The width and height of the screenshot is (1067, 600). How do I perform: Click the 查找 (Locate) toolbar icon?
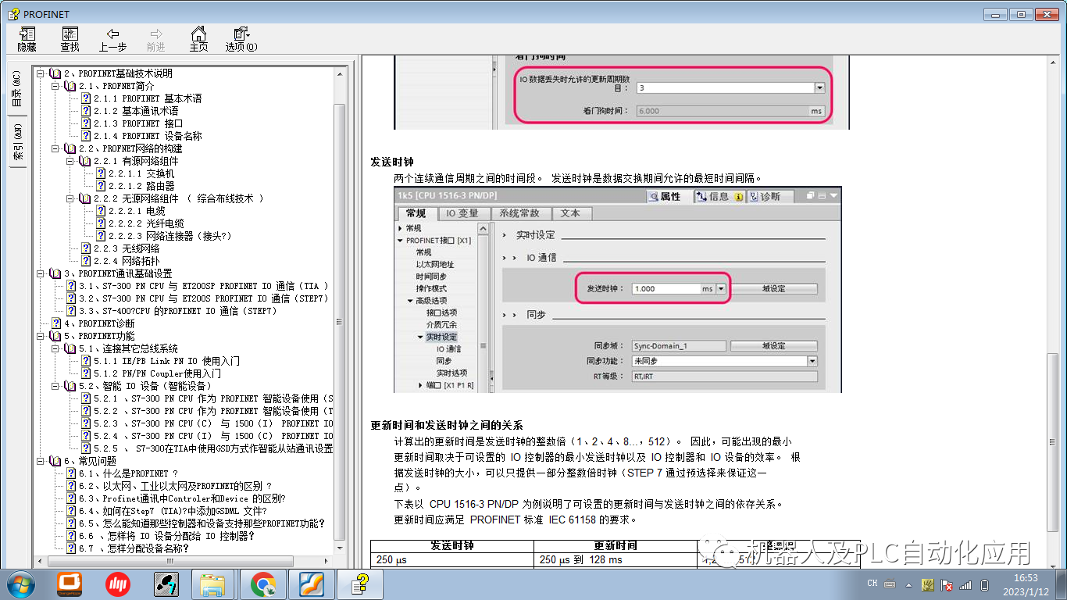tap(70, 37)
